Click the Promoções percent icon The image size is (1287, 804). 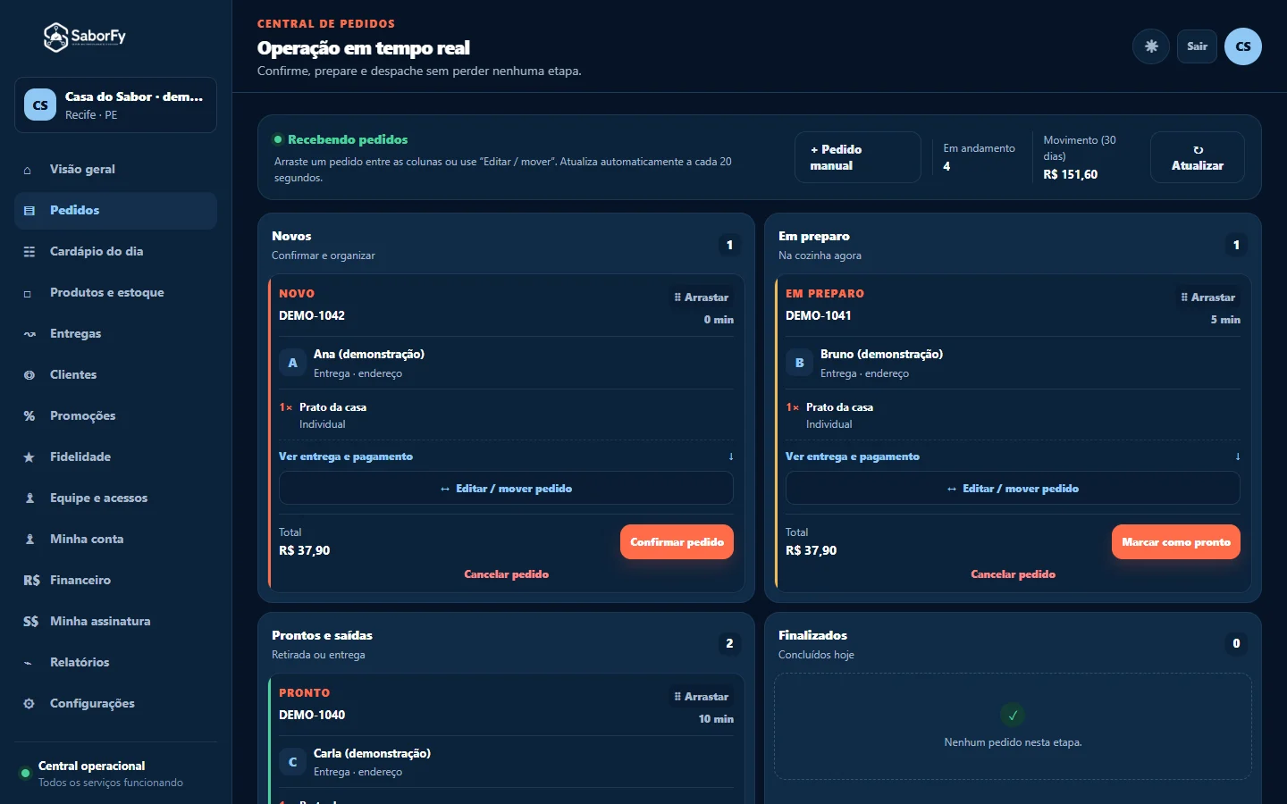point(29,416)
